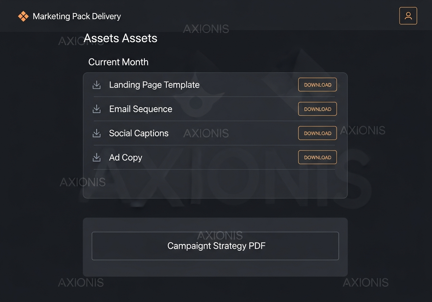Click the Landing Page Template row
The width and height of the screenshot is (432, 302).
[154, 85]
